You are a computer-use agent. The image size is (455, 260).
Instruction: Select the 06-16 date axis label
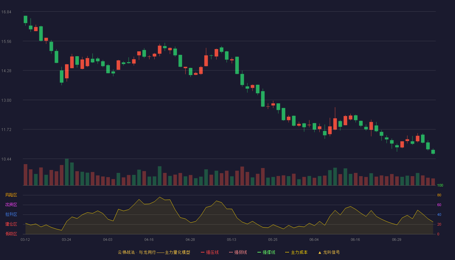[355, 240]
